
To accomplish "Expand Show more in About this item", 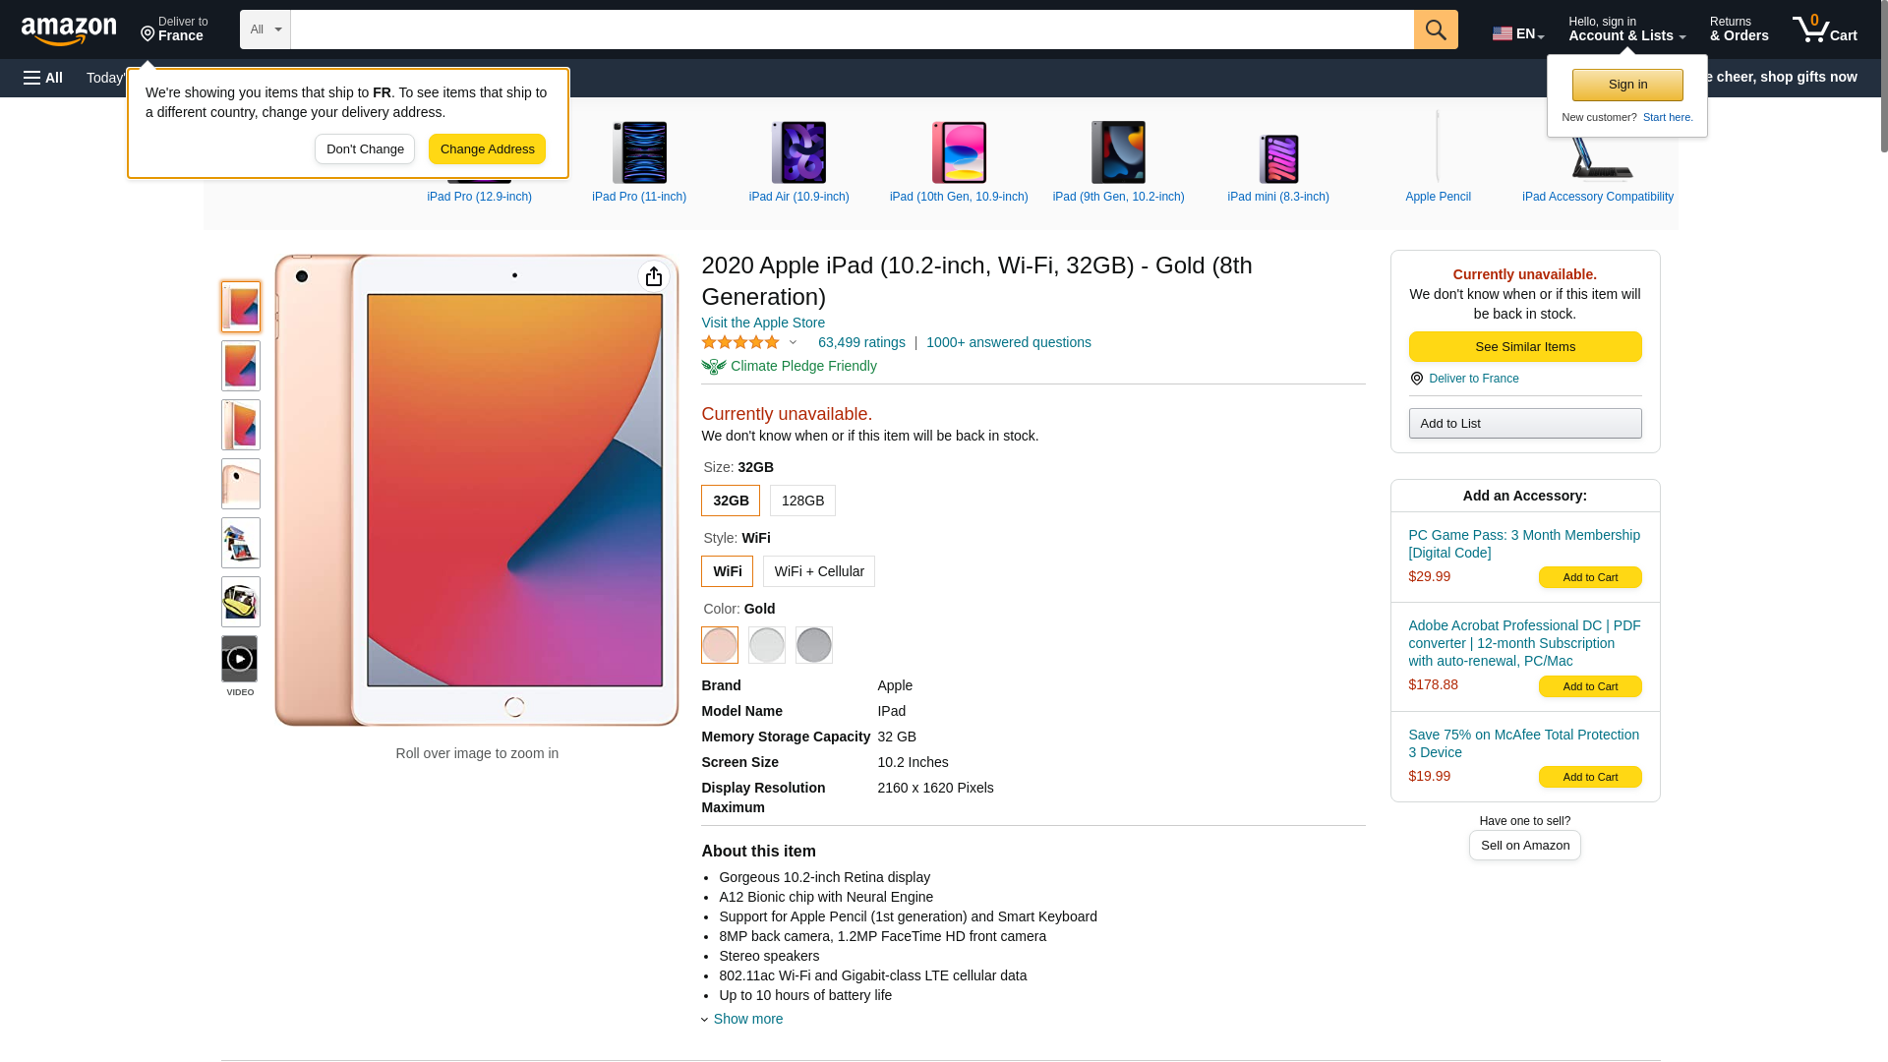I will click(742, 1019).
